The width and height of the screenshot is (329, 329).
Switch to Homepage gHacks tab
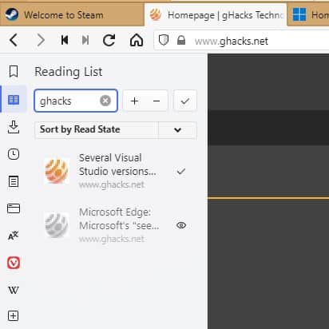tap(216, 14)
